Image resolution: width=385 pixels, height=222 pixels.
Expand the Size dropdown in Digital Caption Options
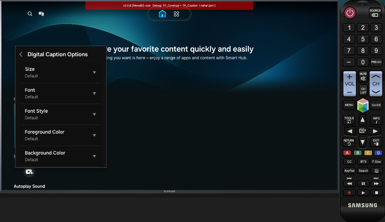pyautogui.click(x=94, y=72)
